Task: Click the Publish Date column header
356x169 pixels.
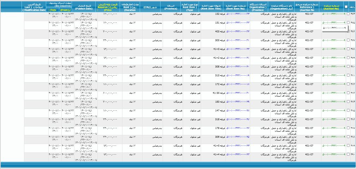Action: click(84, 6)
